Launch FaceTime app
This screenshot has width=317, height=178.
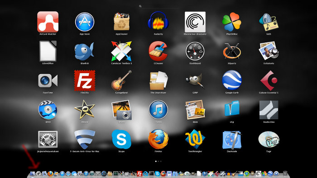tap(48, 80)
